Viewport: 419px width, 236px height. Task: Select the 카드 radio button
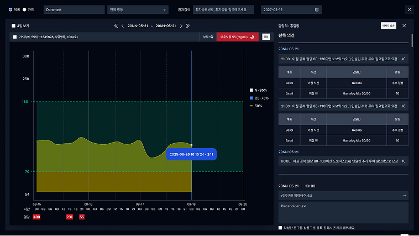click(x=24, y=9)
